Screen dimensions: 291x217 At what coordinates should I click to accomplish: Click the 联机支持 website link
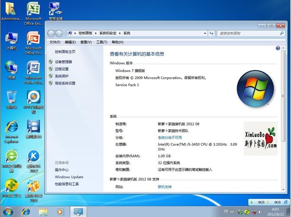(165, 187)
